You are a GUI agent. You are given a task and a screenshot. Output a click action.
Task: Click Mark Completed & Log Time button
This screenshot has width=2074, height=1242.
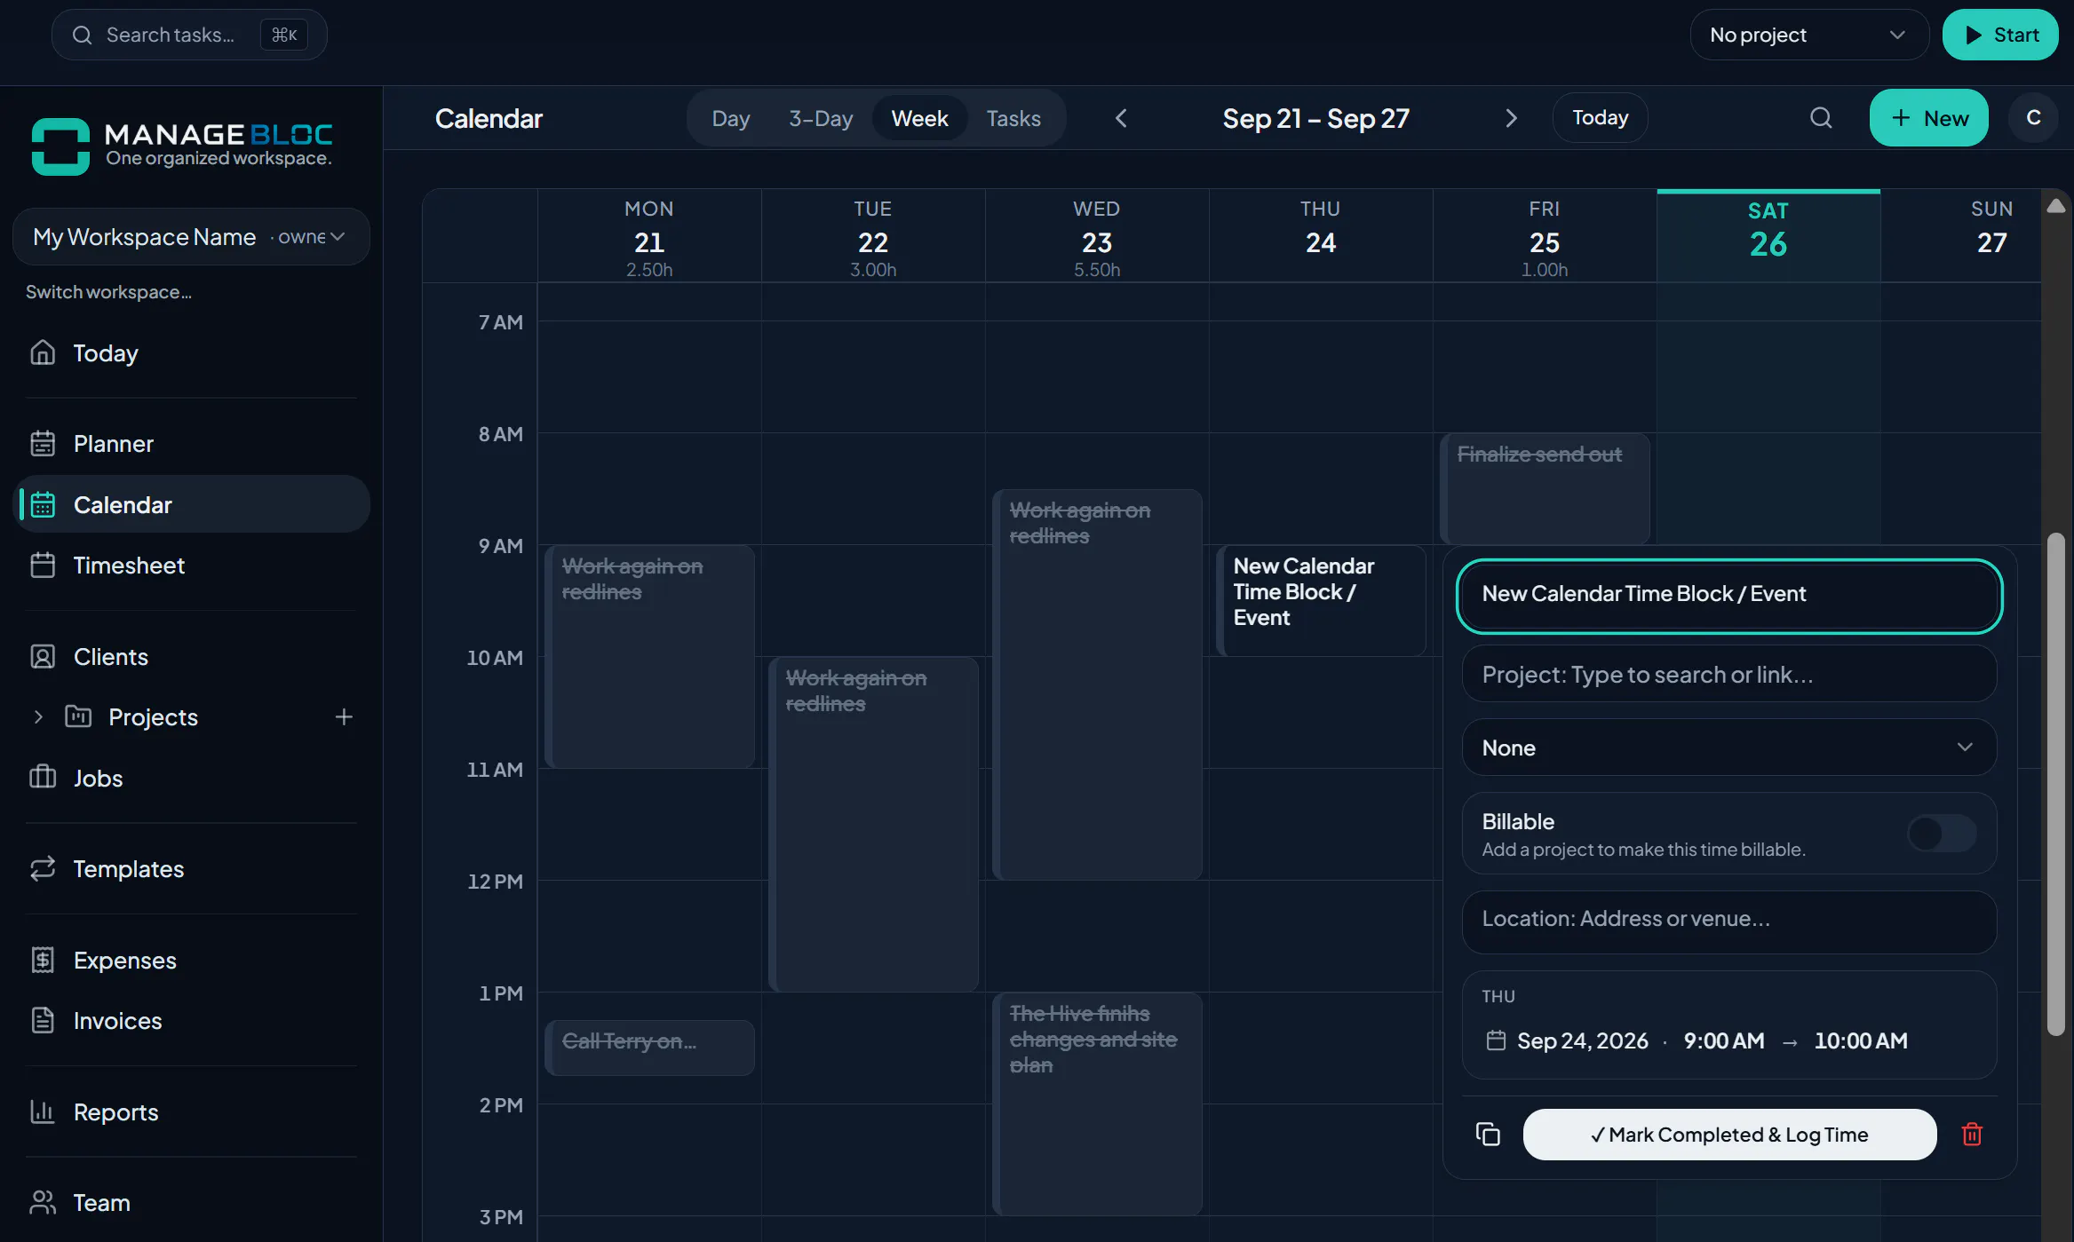click(x=1729, y=1135)
